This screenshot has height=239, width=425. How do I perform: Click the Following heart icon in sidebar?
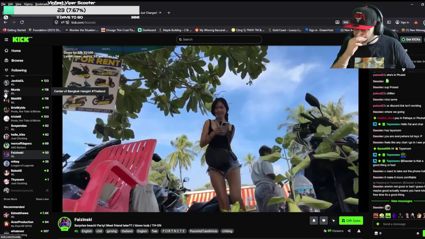click(x=6, y=70)
